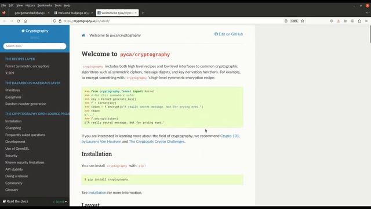Viewport: 371px width, 209px height.
Task: Open the View menu
Action: [20, 5]
